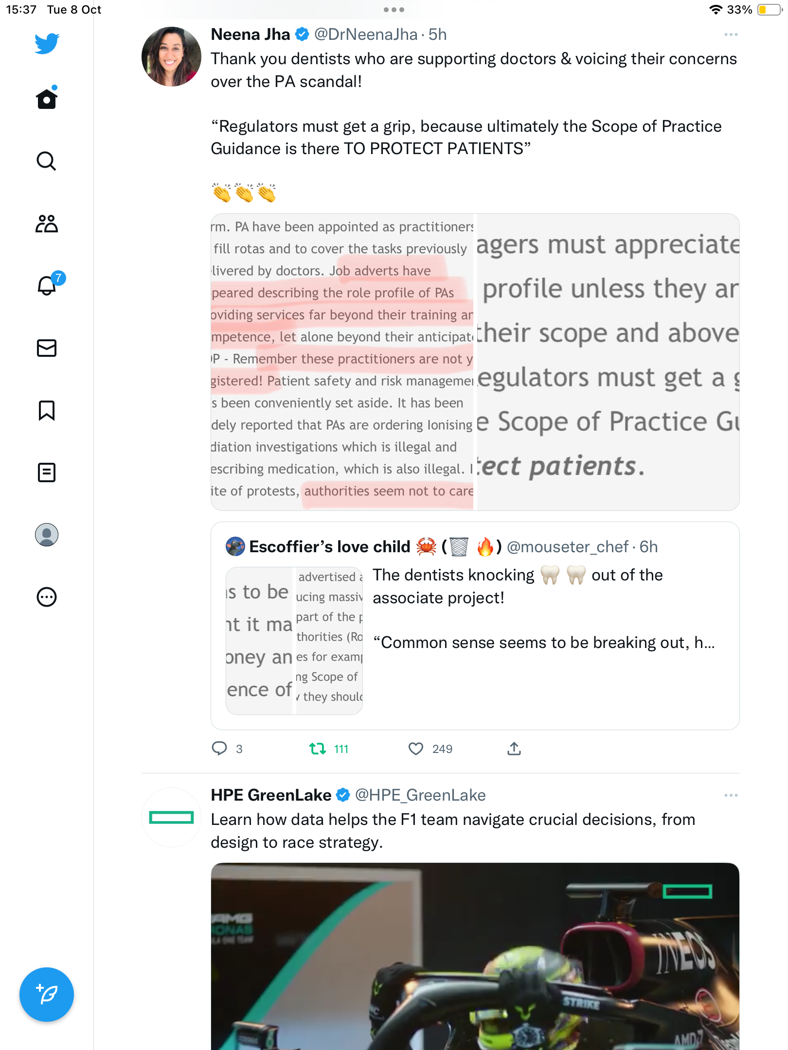Expand options menu on Neena Jha's tweet

click(731, 35)
